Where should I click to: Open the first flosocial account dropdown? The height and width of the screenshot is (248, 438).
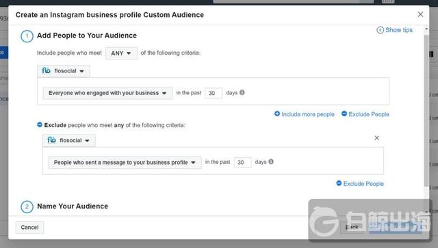pos(64,71)
